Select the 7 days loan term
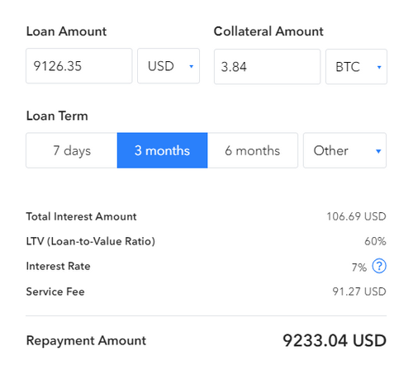Screen dimensions: 413x365 (72, 150)
